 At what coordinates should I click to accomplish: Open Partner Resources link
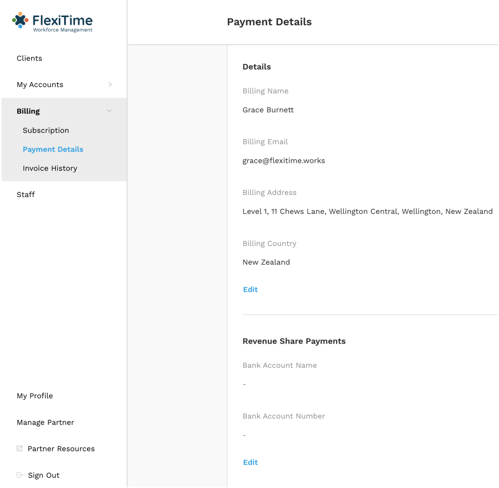(61, 449)
